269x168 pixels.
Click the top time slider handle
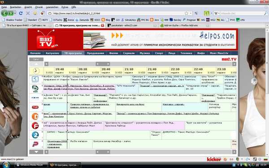[x=103, y=64]
